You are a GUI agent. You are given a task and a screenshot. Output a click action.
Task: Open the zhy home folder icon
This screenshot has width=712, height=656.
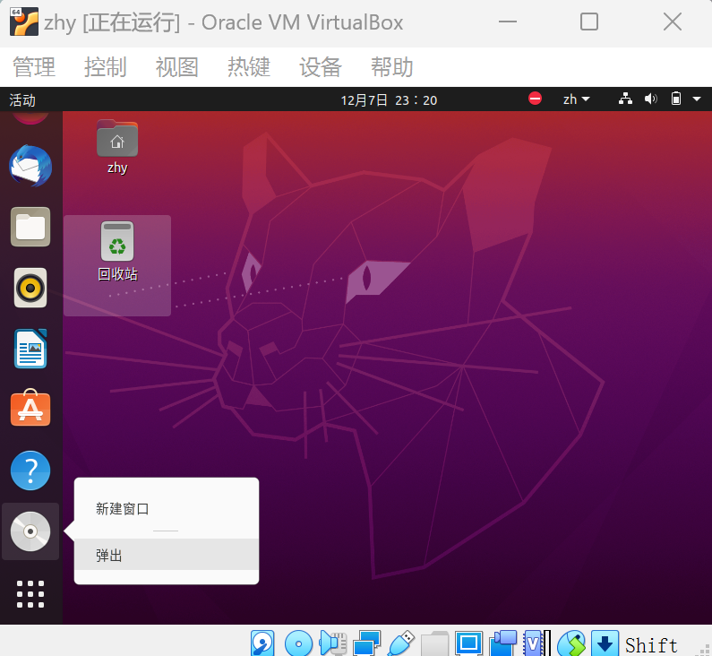point(117,147)
